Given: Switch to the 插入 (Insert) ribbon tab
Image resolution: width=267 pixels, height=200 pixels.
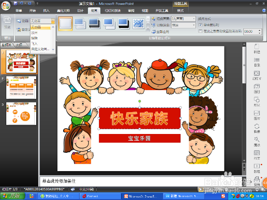Looking at the screenshot, I should [x=46, y=11].
